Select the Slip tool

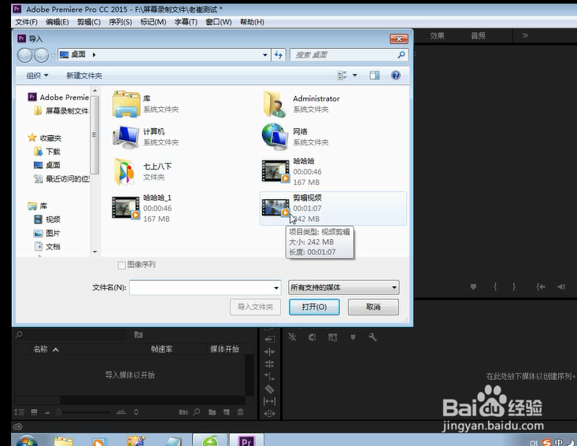[269, 401]
